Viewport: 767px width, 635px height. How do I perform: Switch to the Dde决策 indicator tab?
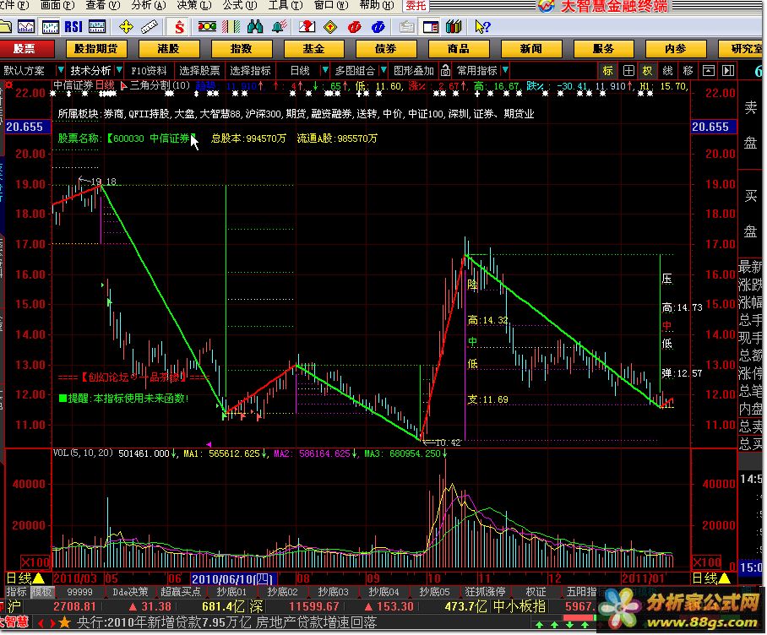click(x=131, y=592)
